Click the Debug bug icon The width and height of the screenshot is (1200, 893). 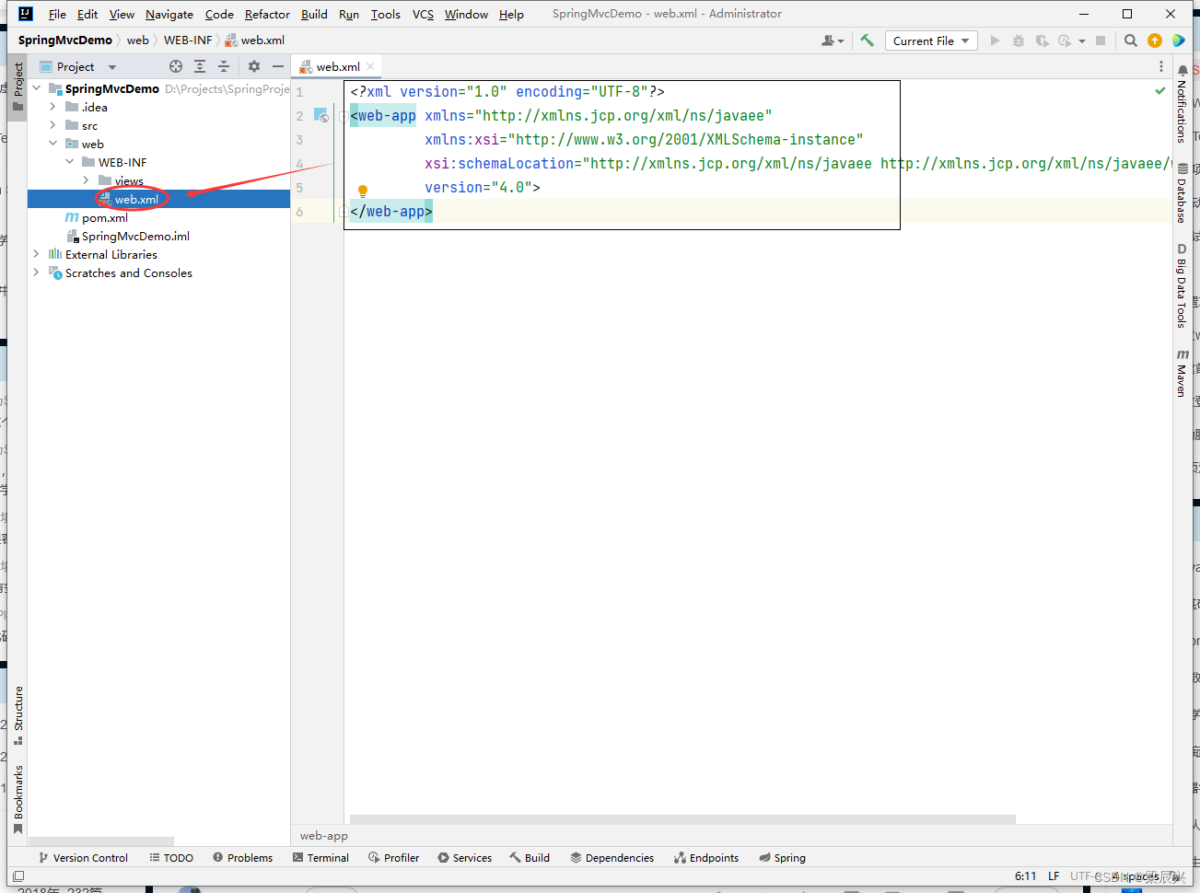[1019, 41]
